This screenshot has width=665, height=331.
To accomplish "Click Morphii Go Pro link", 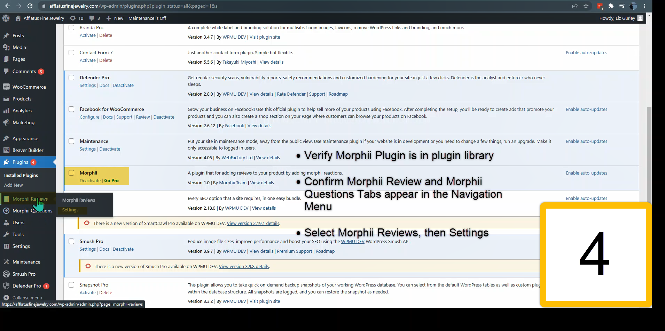I will tap(111, 181).
